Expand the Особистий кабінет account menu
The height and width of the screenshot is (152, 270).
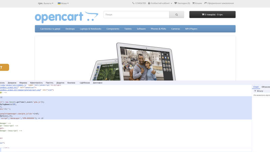tap(160, 3)
